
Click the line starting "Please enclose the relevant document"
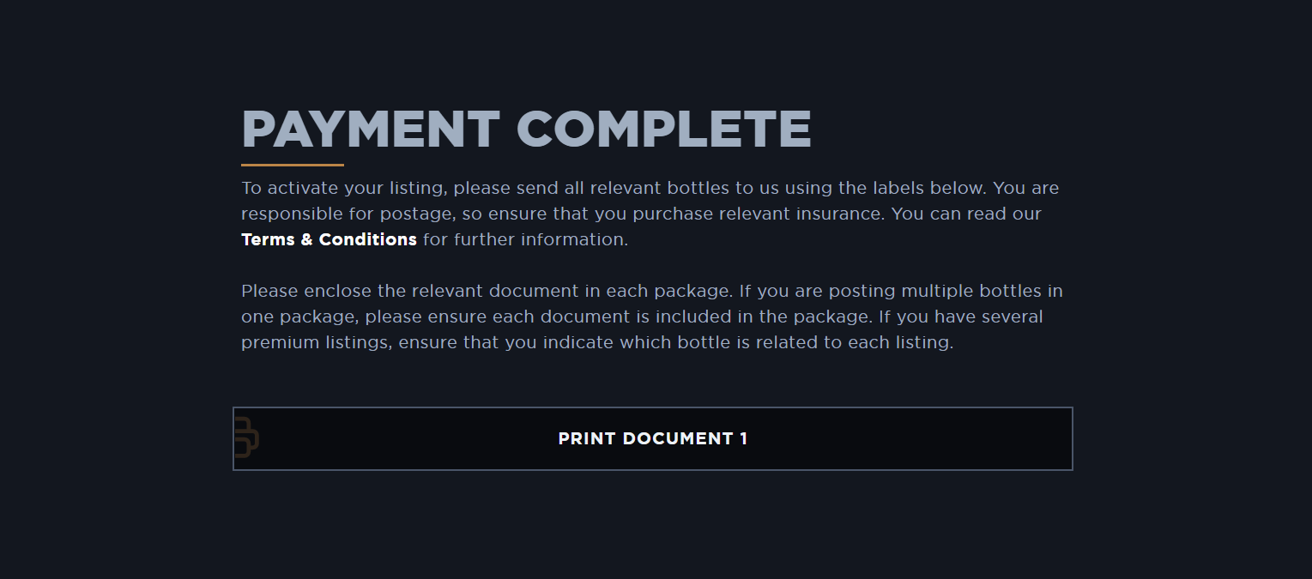(x=651, y=291)
